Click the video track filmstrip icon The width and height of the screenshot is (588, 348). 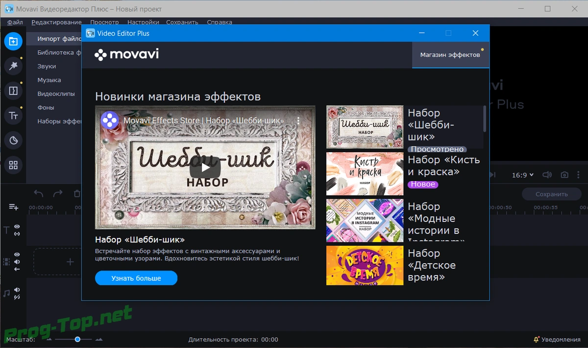pyautogui.click(x=6, y=262)
